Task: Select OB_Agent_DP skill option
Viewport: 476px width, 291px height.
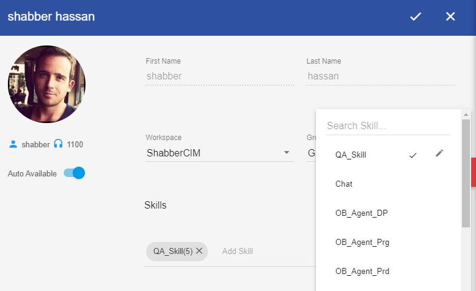Action: [361, 213]
